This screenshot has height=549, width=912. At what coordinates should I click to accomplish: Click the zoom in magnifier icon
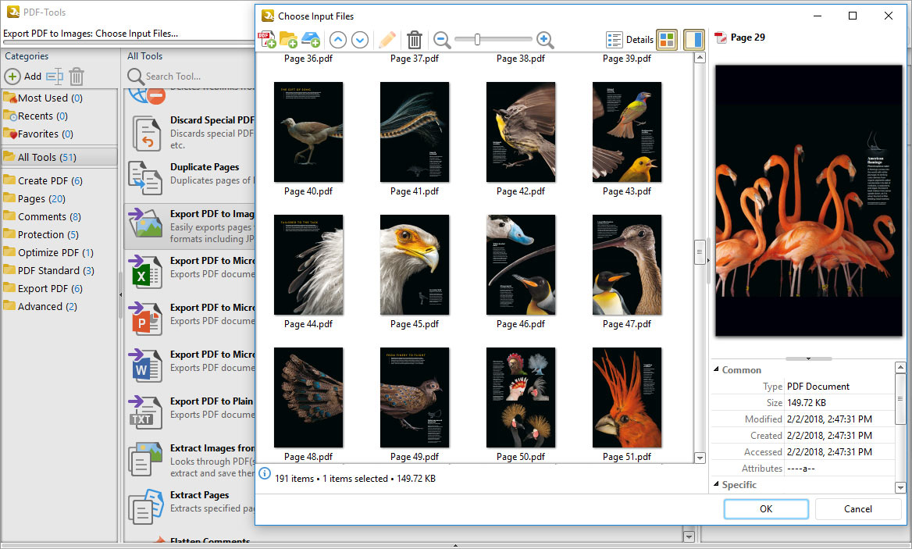[x=545, y=40]
